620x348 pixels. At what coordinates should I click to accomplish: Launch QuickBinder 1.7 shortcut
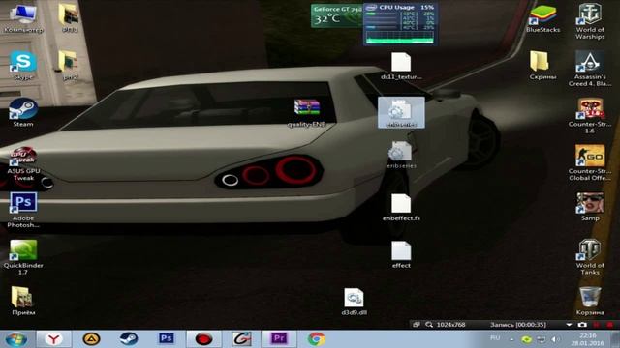click(23, 257)
